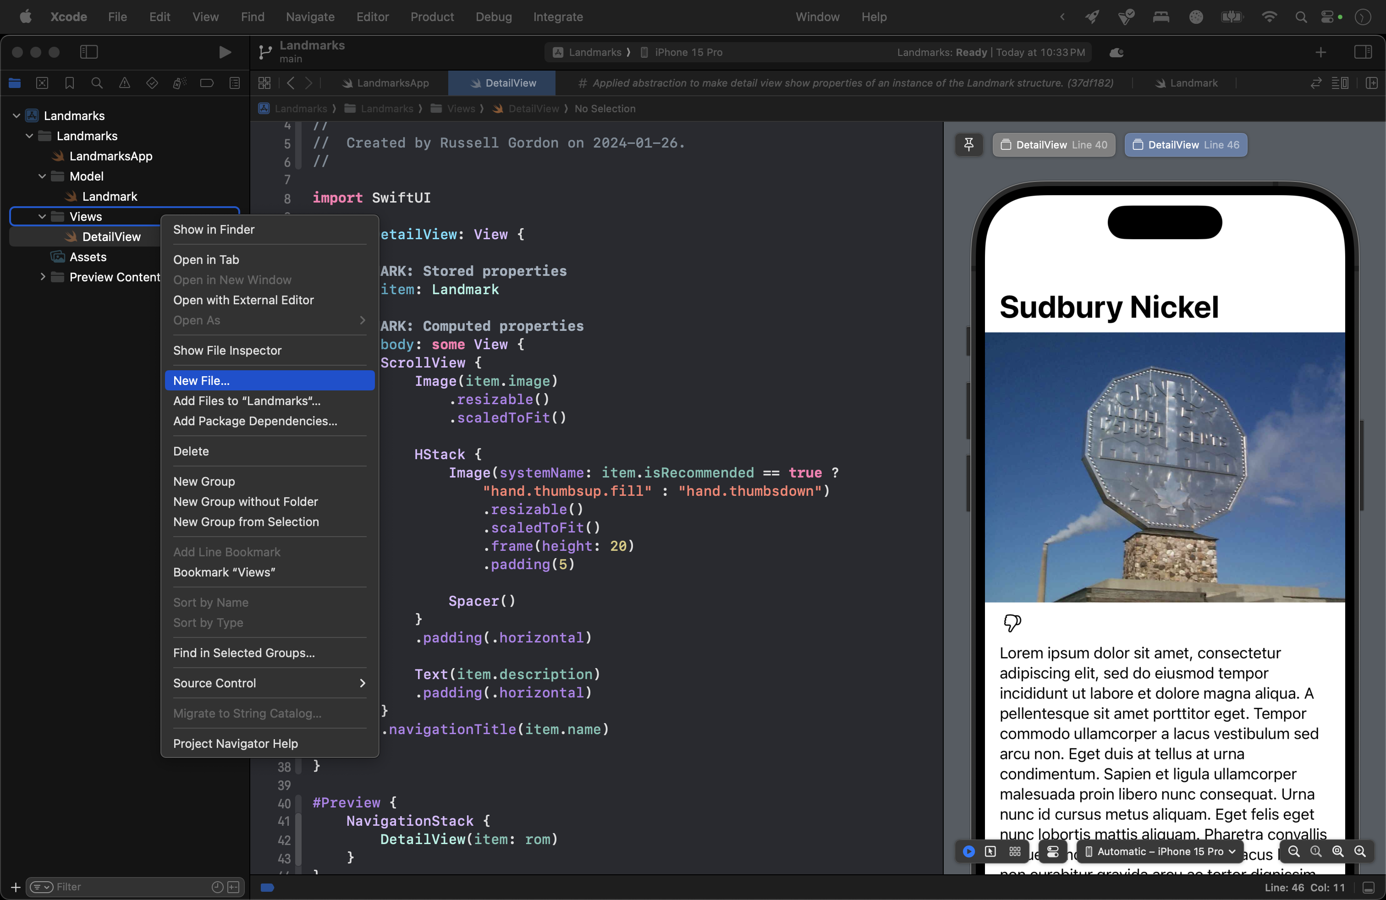Jump to DetailView Line 40
This screenshot has height=900, width=1386.
[1054, 145]
